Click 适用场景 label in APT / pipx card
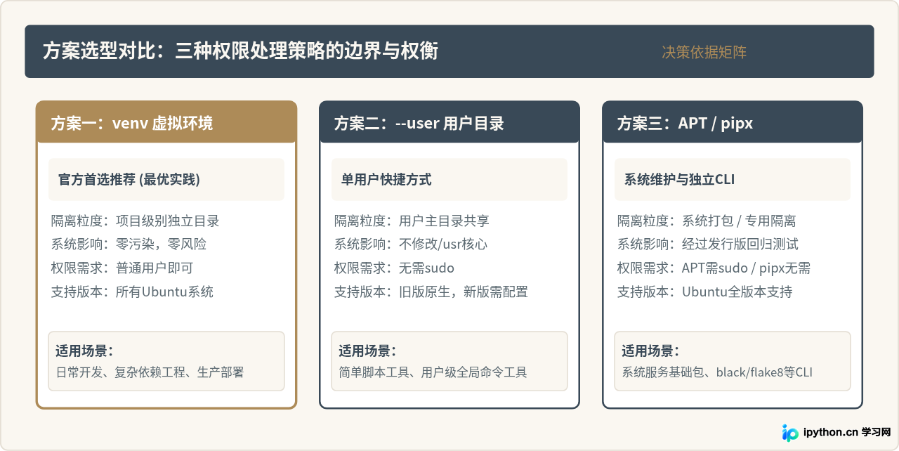 (650, 351)
